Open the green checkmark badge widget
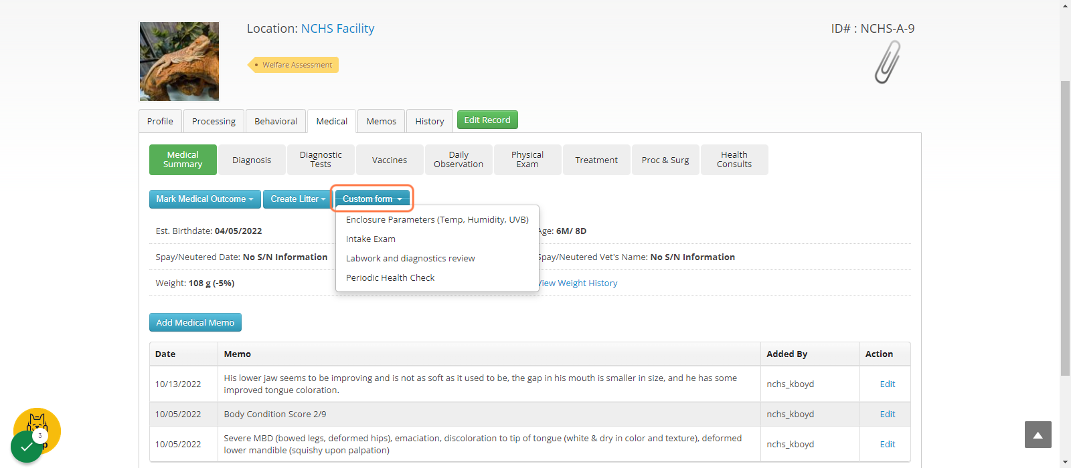This screenshot has height=468, width=1071. coord(27,447)
